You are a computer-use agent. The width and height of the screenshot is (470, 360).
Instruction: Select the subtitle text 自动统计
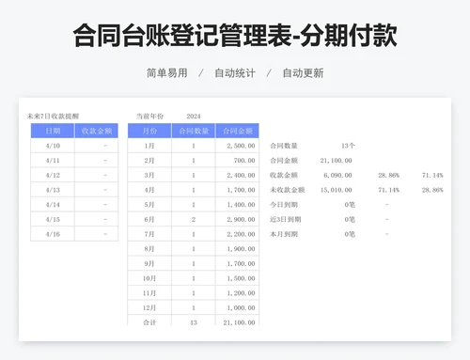(x=235, y=73)
